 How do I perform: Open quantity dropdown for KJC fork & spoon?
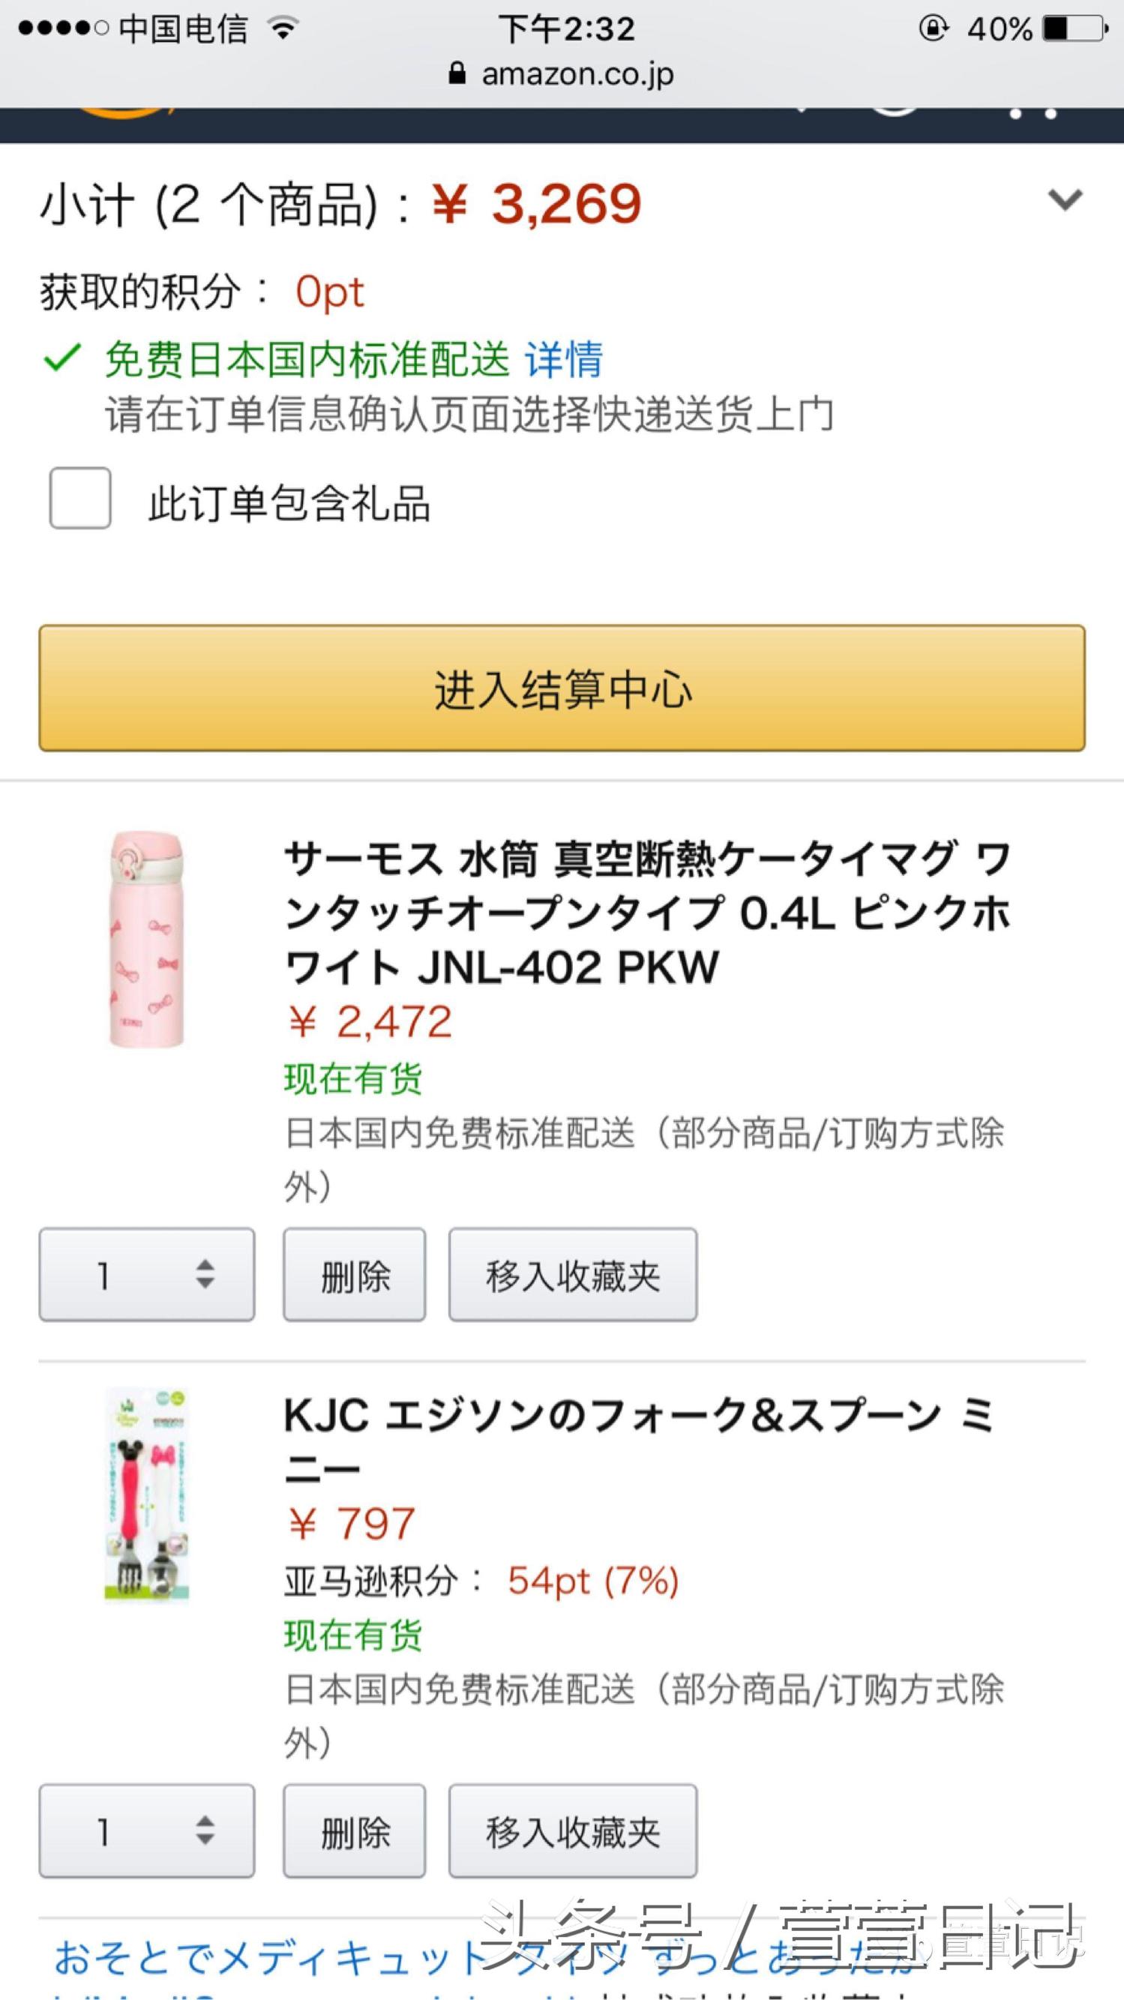pyautogui.click(x=147, y=1830)
